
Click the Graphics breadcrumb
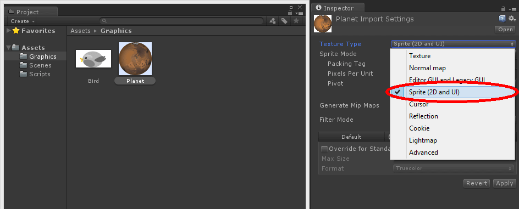click(x=116, y=31)
